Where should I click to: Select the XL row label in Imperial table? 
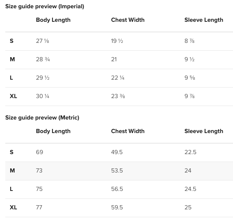coord(14,96)
